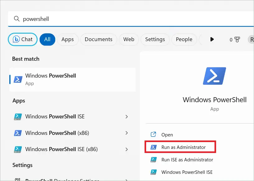Switch to the Web filter tab
The width and height of the screenshot is (254, 181).
129,39
